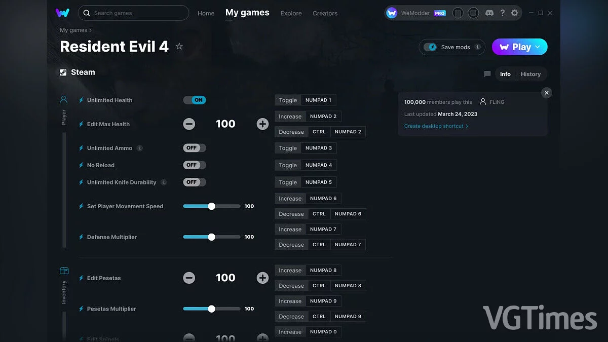The image size is (608, 342).
Task: Click the Defense Multiplier slider
Action: (212, 237)
